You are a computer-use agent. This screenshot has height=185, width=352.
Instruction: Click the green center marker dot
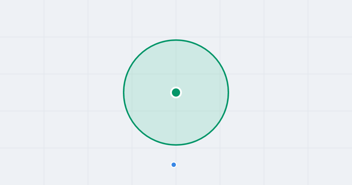tap(176, 92)
